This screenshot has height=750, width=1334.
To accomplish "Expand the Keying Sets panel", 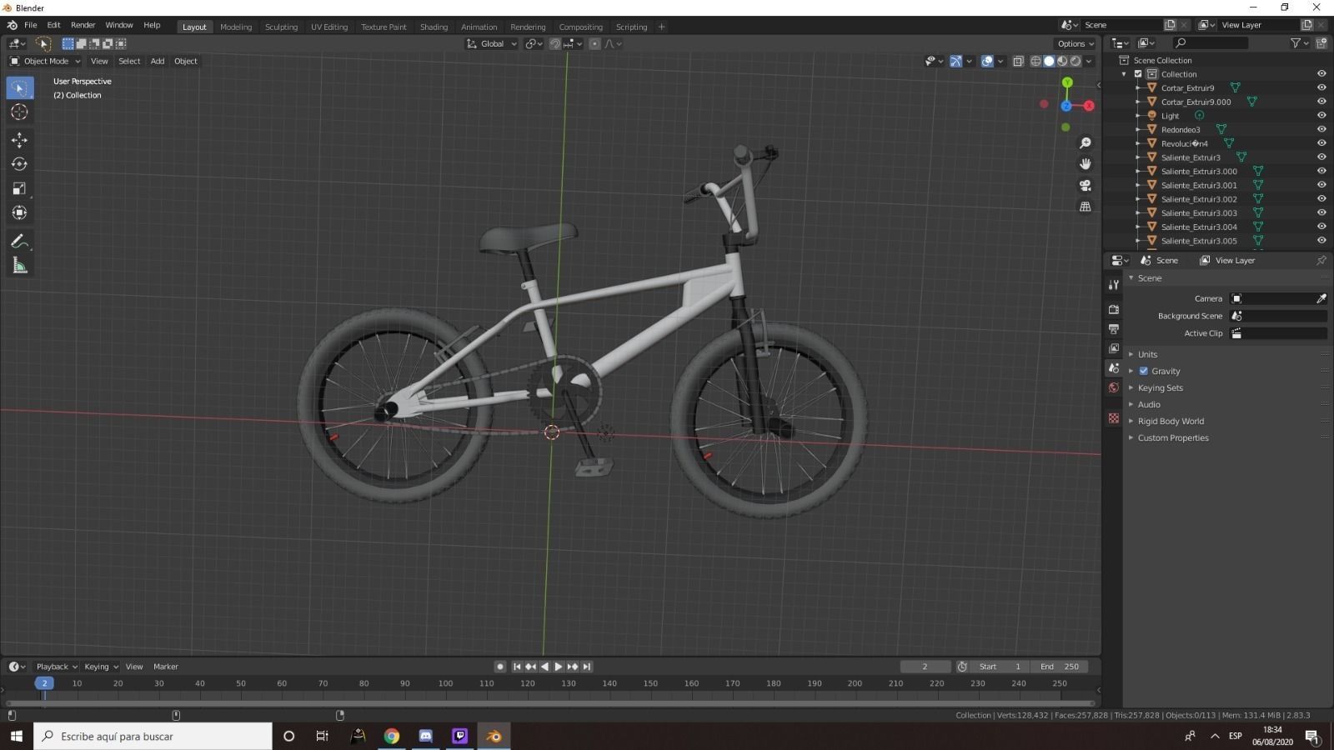I will click(1160, 387).
